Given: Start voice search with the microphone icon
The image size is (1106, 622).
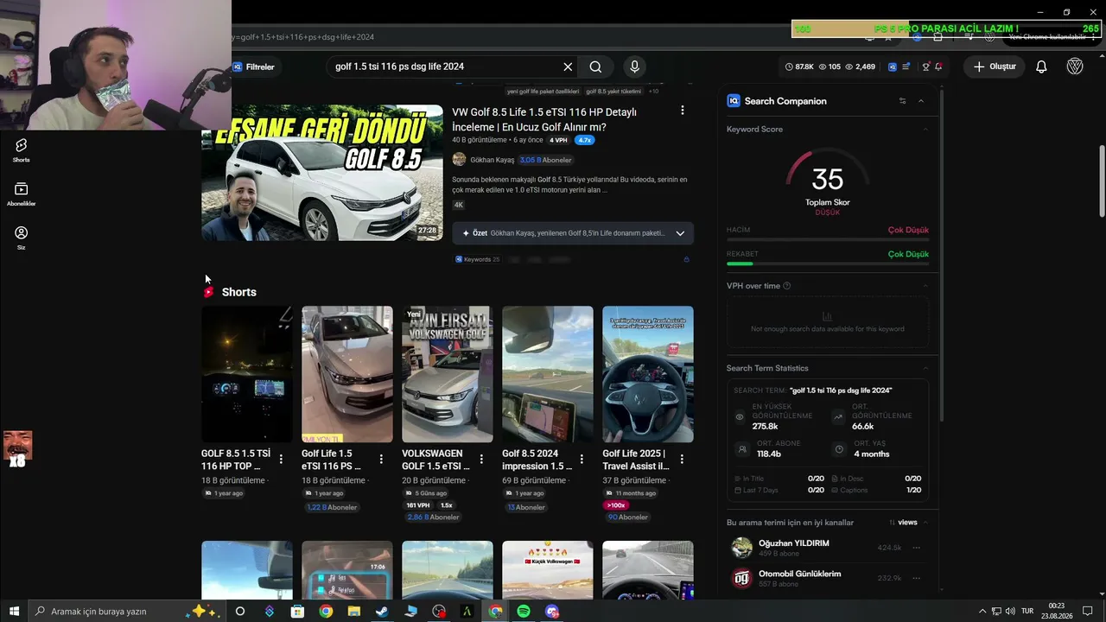Looking at the screenshot, I should (x=634, y=67).
